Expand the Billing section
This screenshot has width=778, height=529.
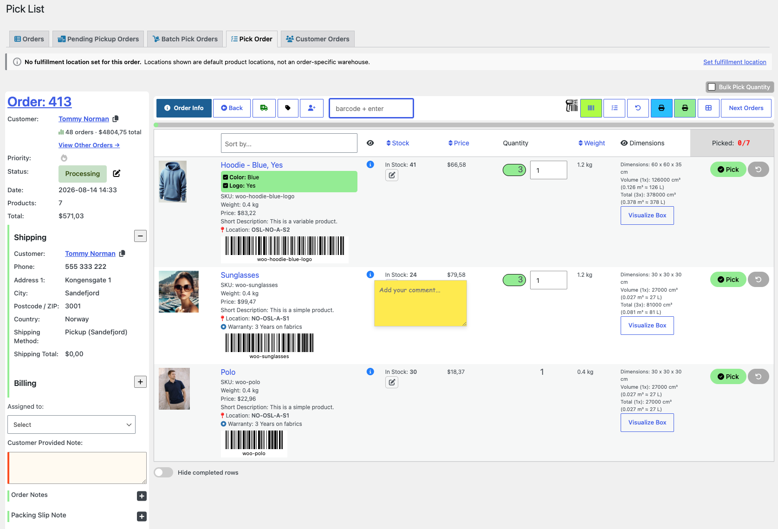tap(140, 382)
